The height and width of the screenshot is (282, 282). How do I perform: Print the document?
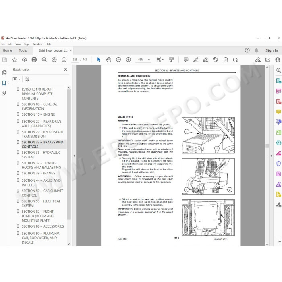point(34,60)
